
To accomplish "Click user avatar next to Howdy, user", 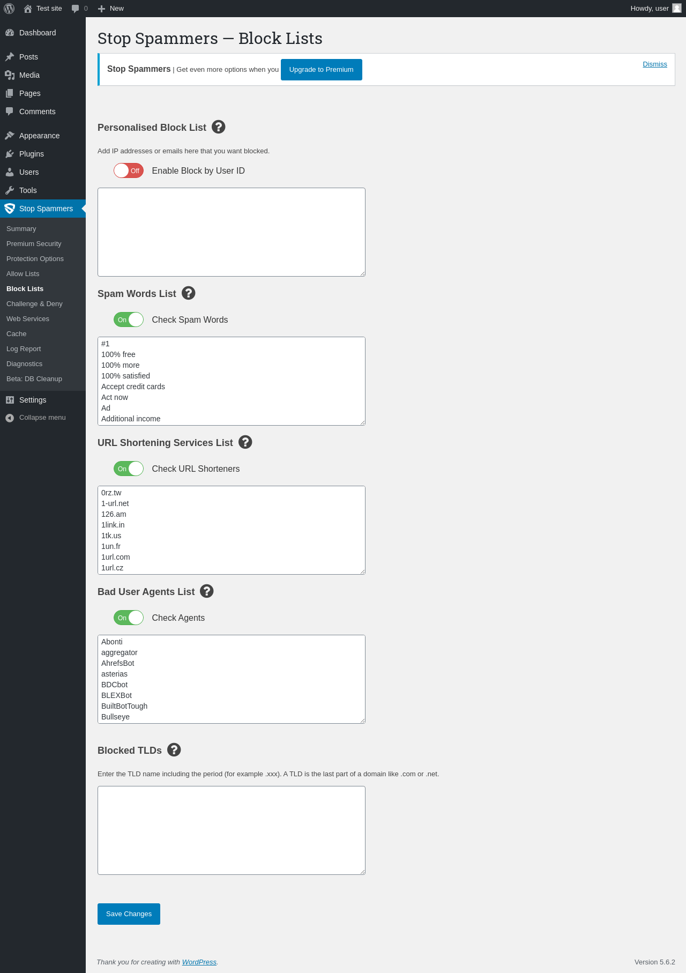I will point(677,9).
